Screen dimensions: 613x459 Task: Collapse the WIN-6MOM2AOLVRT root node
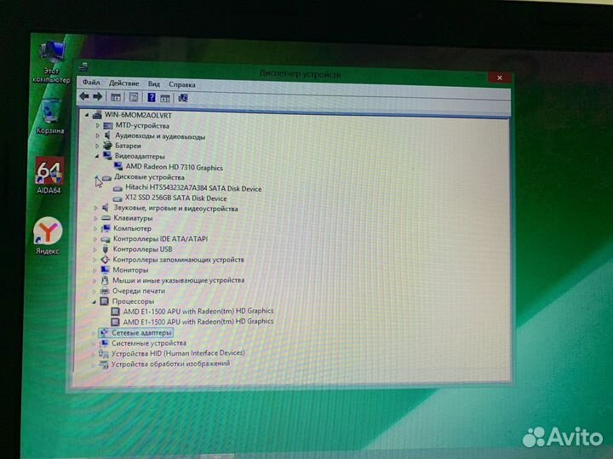[x=87, y=115]
